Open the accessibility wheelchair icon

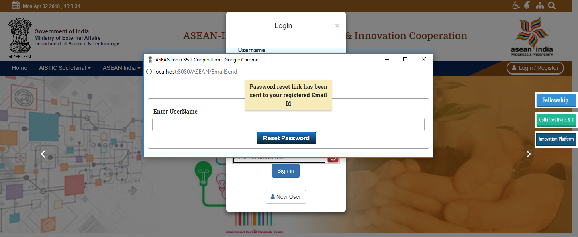pyautogui.click(x=516, y=6)
